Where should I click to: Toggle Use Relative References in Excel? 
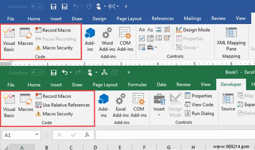point(63,105)
